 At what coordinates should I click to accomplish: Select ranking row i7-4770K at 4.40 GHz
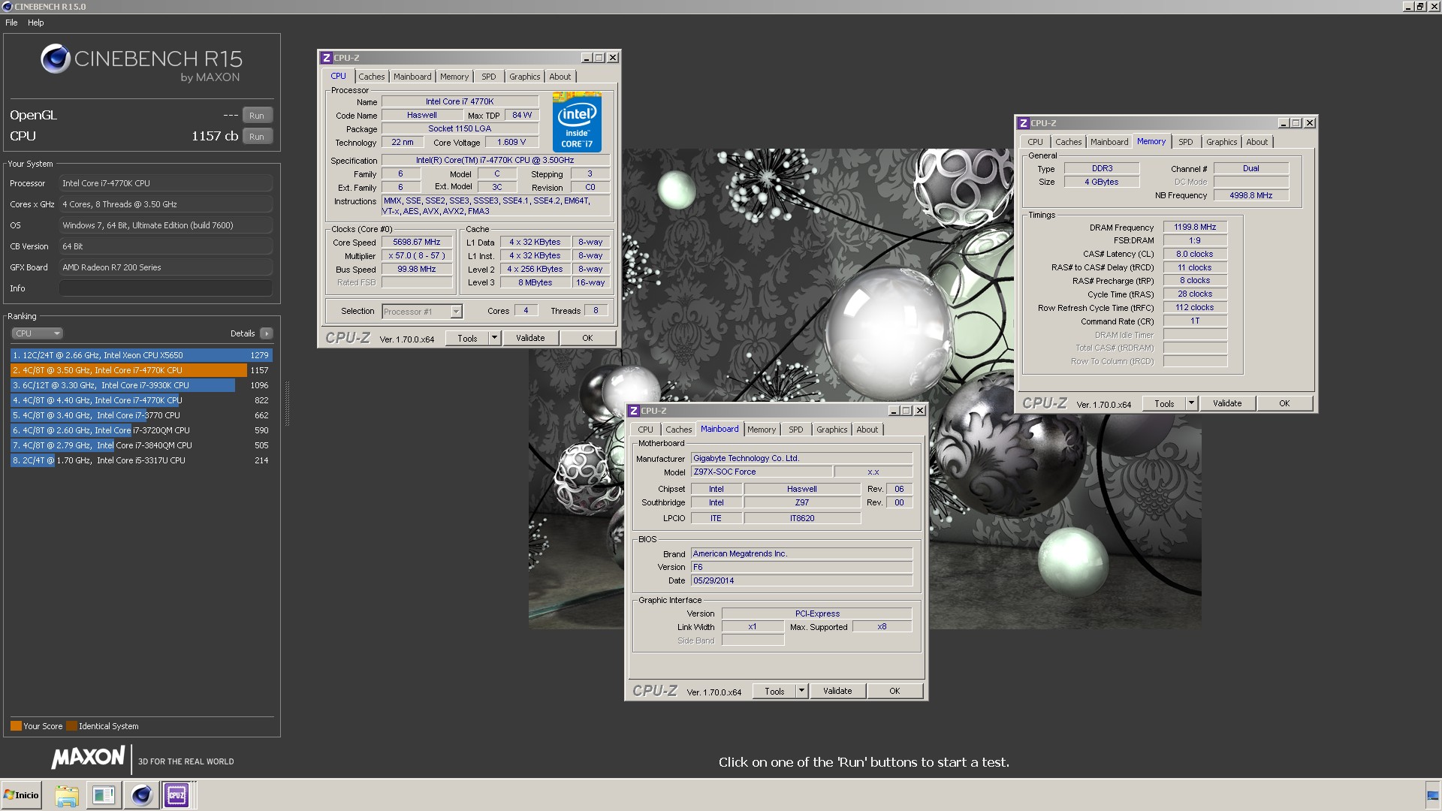pyautogui.click(x=141, y=400)
